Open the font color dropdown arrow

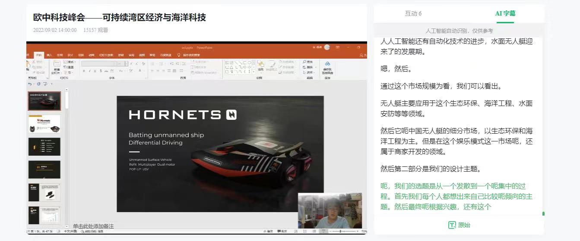pos(144,71)
